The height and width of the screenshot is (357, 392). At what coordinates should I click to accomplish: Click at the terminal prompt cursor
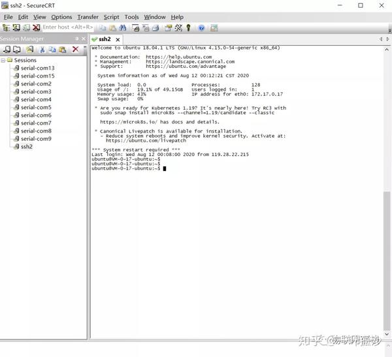coord(165,168)
